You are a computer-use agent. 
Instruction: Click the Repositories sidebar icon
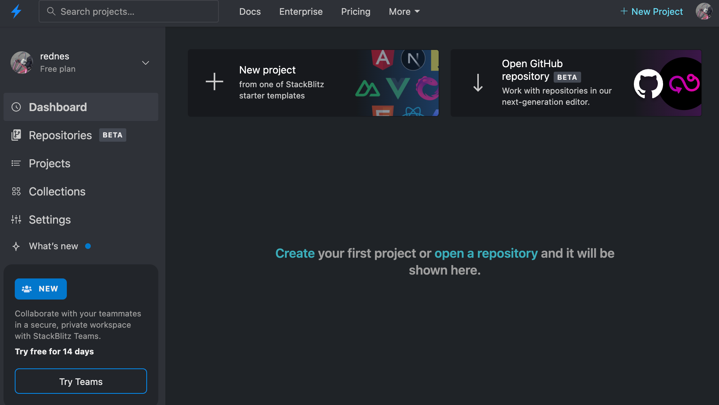coord(16,135)
